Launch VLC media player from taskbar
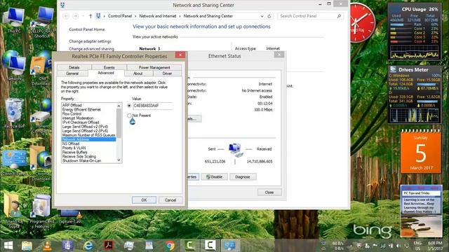The height and width of the screenshot is (252, 449). [47, 246]
